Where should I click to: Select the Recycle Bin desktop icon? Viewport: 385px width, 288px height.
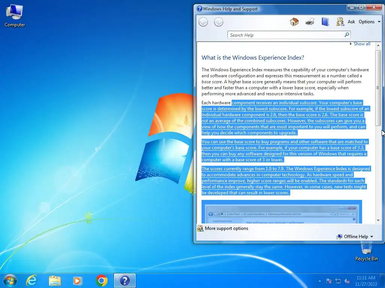click(366, 251)
